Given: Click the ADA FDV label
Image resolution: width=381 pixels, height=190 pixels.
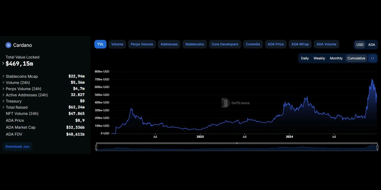Looking at the screenshot, I should (14, 134).
